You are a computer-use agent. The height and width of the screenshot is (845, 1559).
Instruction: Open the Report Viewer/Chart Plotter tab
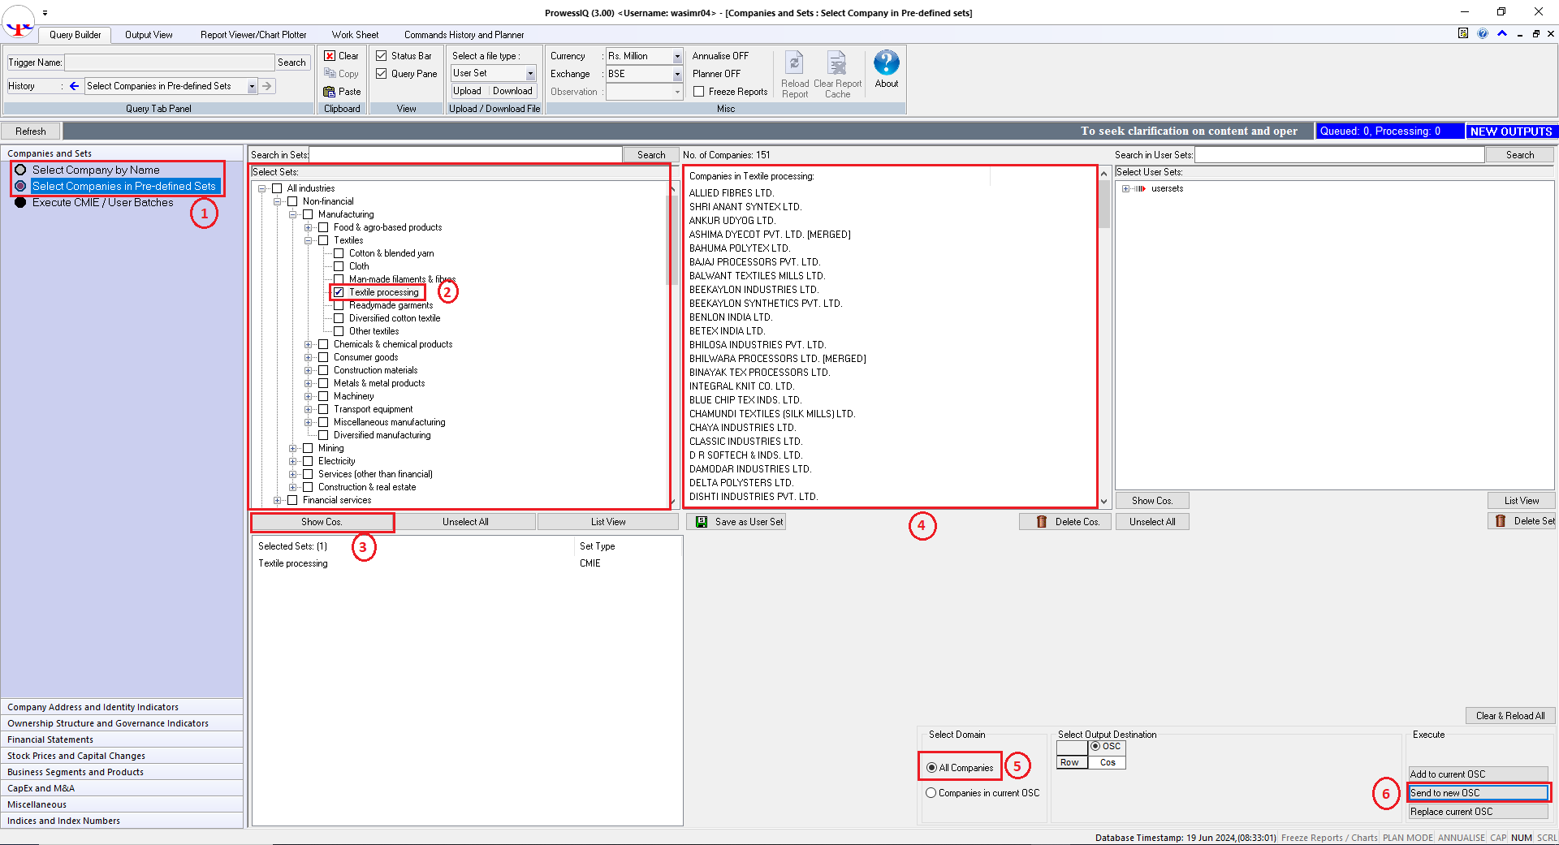click(253, 35)
